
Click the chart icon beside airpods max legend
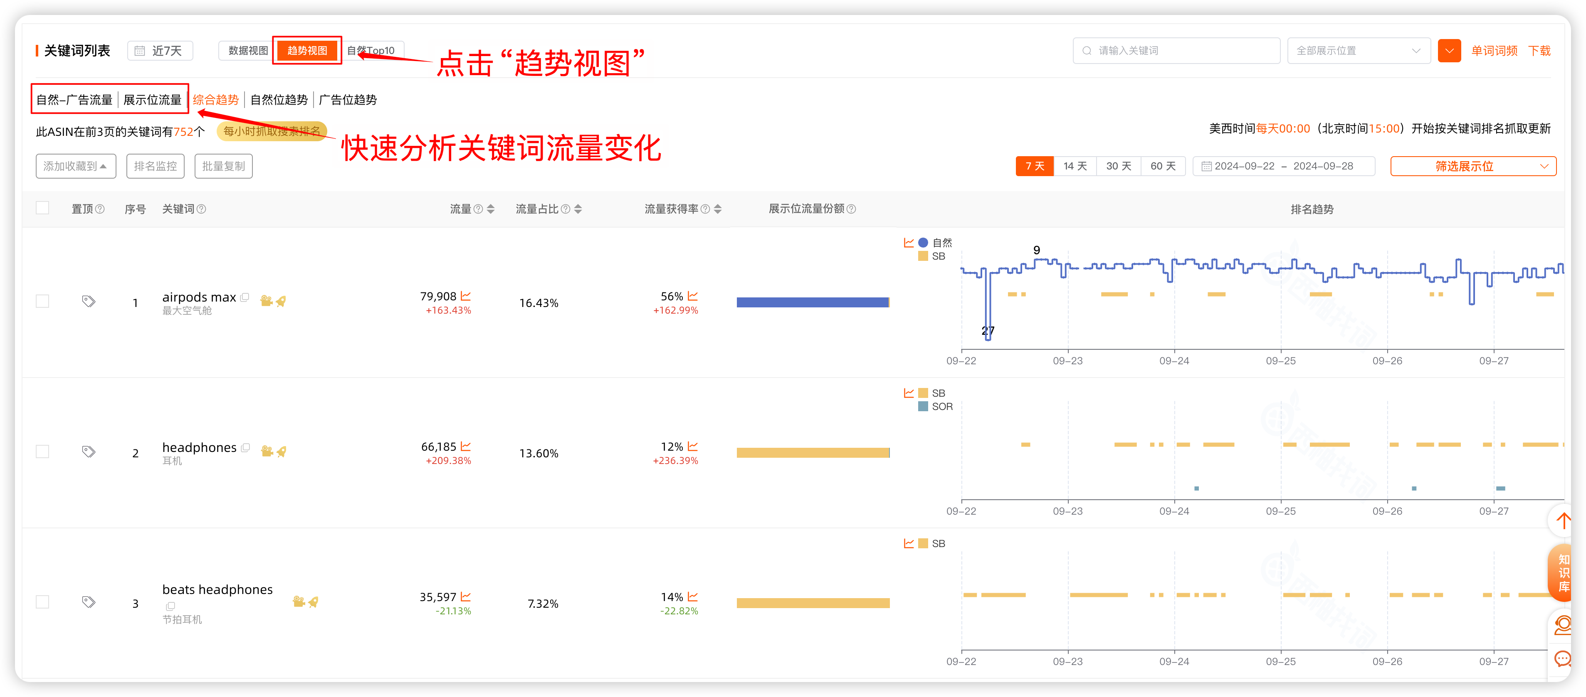[908, 243]
